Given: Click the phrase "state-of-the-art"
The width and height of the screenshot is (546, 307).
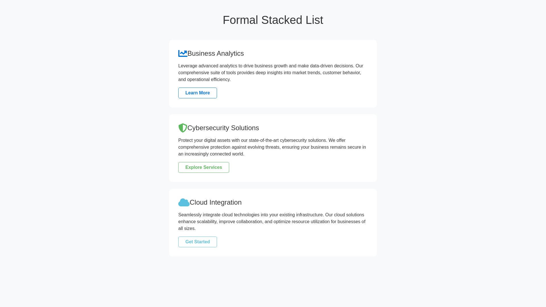Looking at the screenshot, I should point(264,140).
